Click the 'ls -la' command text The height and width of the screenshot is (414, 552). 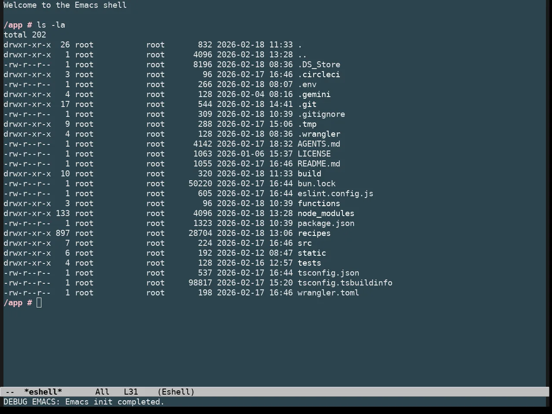pos(51,25)
